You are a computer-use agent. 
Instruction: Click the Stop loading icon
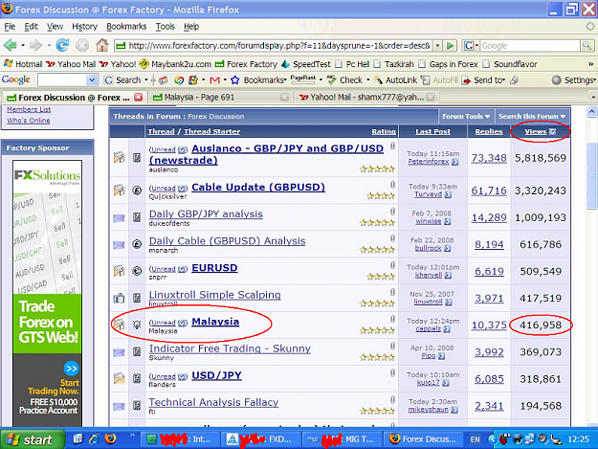pyautogui.click(x=82, y=45)
